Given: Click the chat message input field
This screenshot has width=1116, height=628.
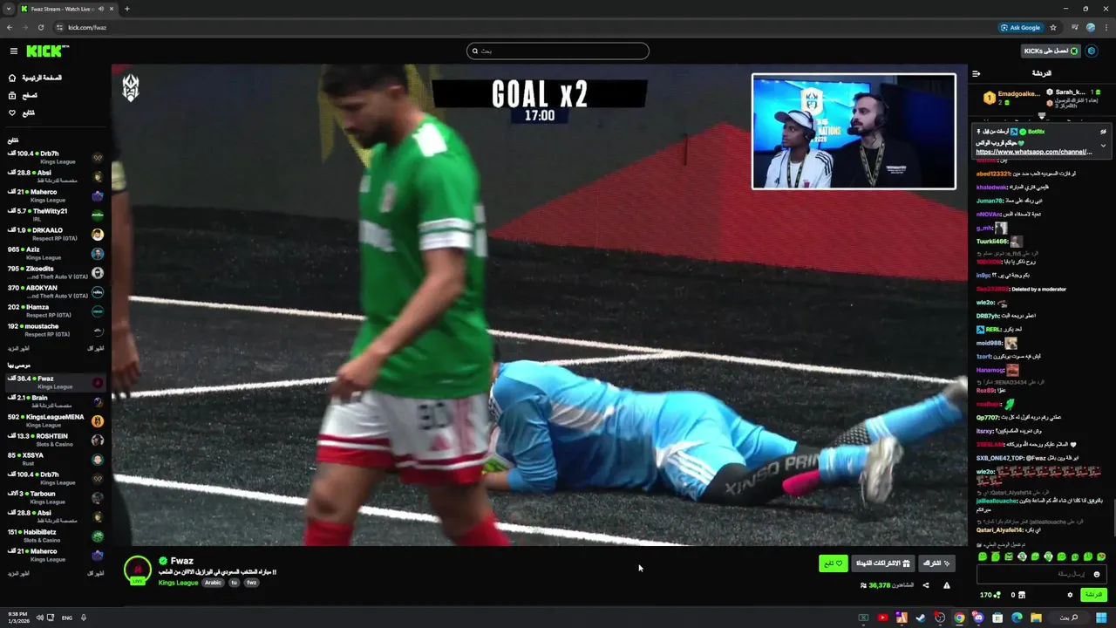Looking at the screenshot, I should click(1041, 574).
